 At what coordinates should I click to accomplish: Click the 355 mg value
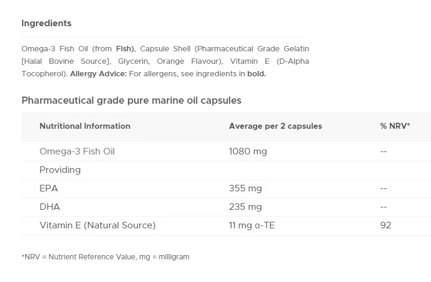[245, 188]
